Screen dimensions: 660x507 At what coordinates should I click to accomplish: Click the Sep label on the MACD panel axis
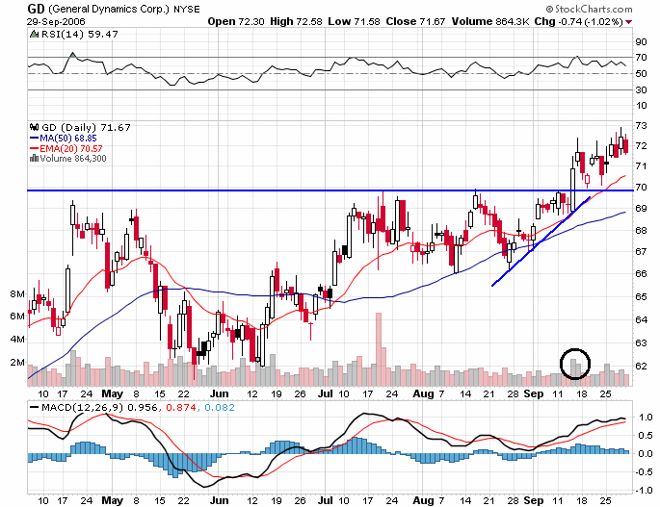534,500
